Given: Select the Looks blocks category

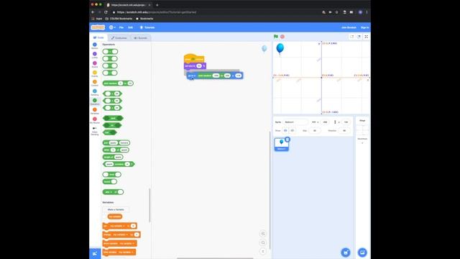Looking at the screenshot, I should (95, 55).
